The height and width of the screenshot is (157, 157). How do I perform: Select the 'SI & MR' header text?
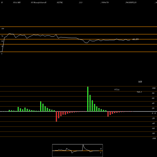[17, 3]
